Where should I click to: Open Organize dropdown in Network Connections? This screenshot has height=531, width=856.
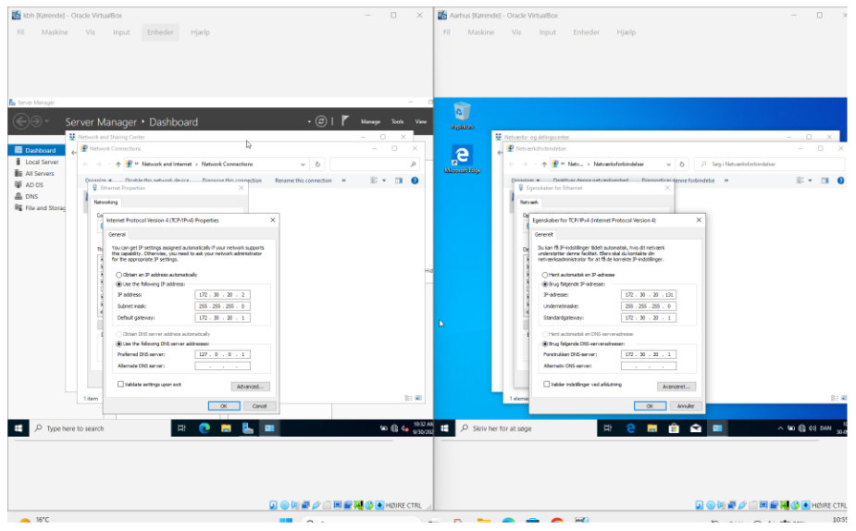[x=98, y=180]
